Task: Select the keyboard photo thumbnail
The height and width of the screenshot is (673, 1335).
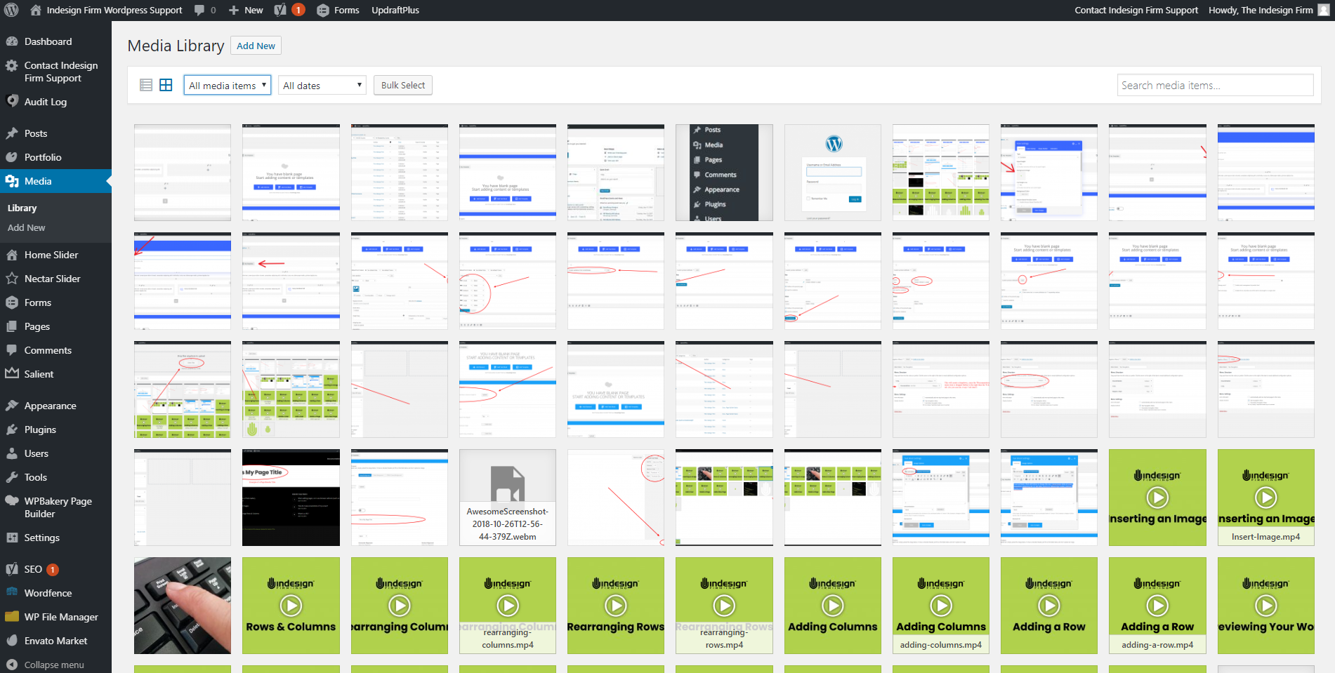Action: 183,605
